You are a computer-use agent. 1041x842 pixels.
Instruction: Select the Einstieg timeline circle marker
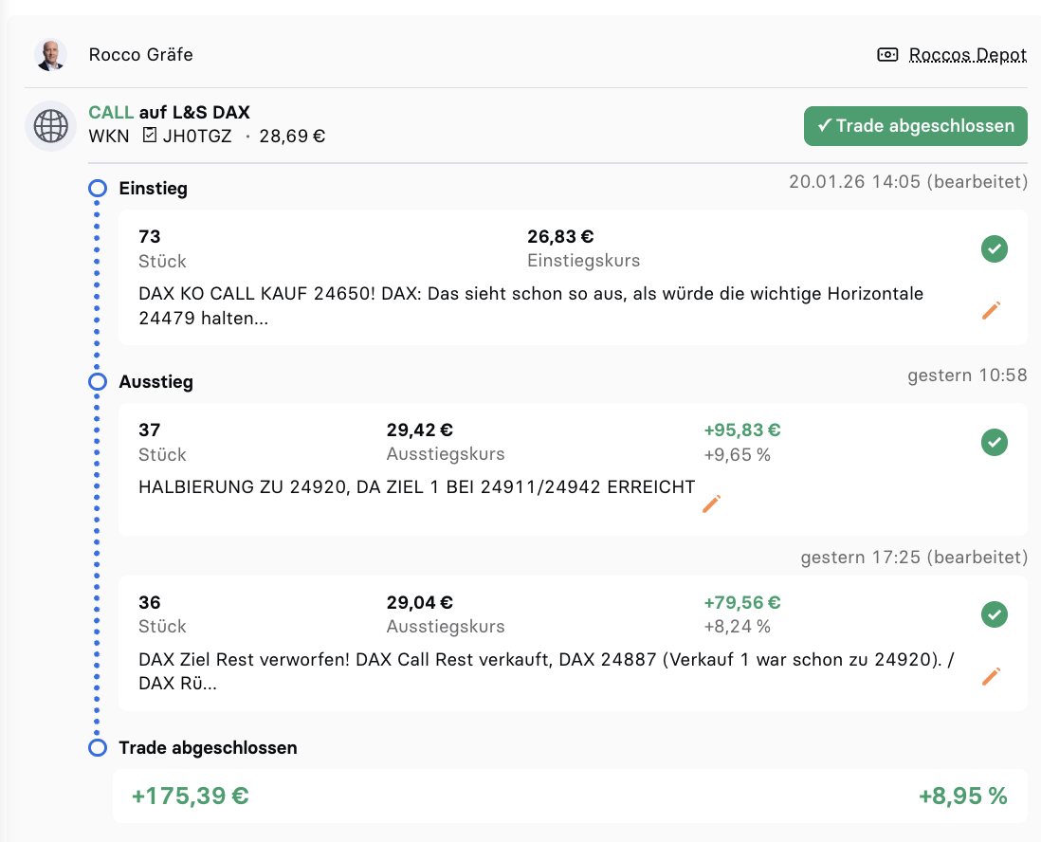97,189
